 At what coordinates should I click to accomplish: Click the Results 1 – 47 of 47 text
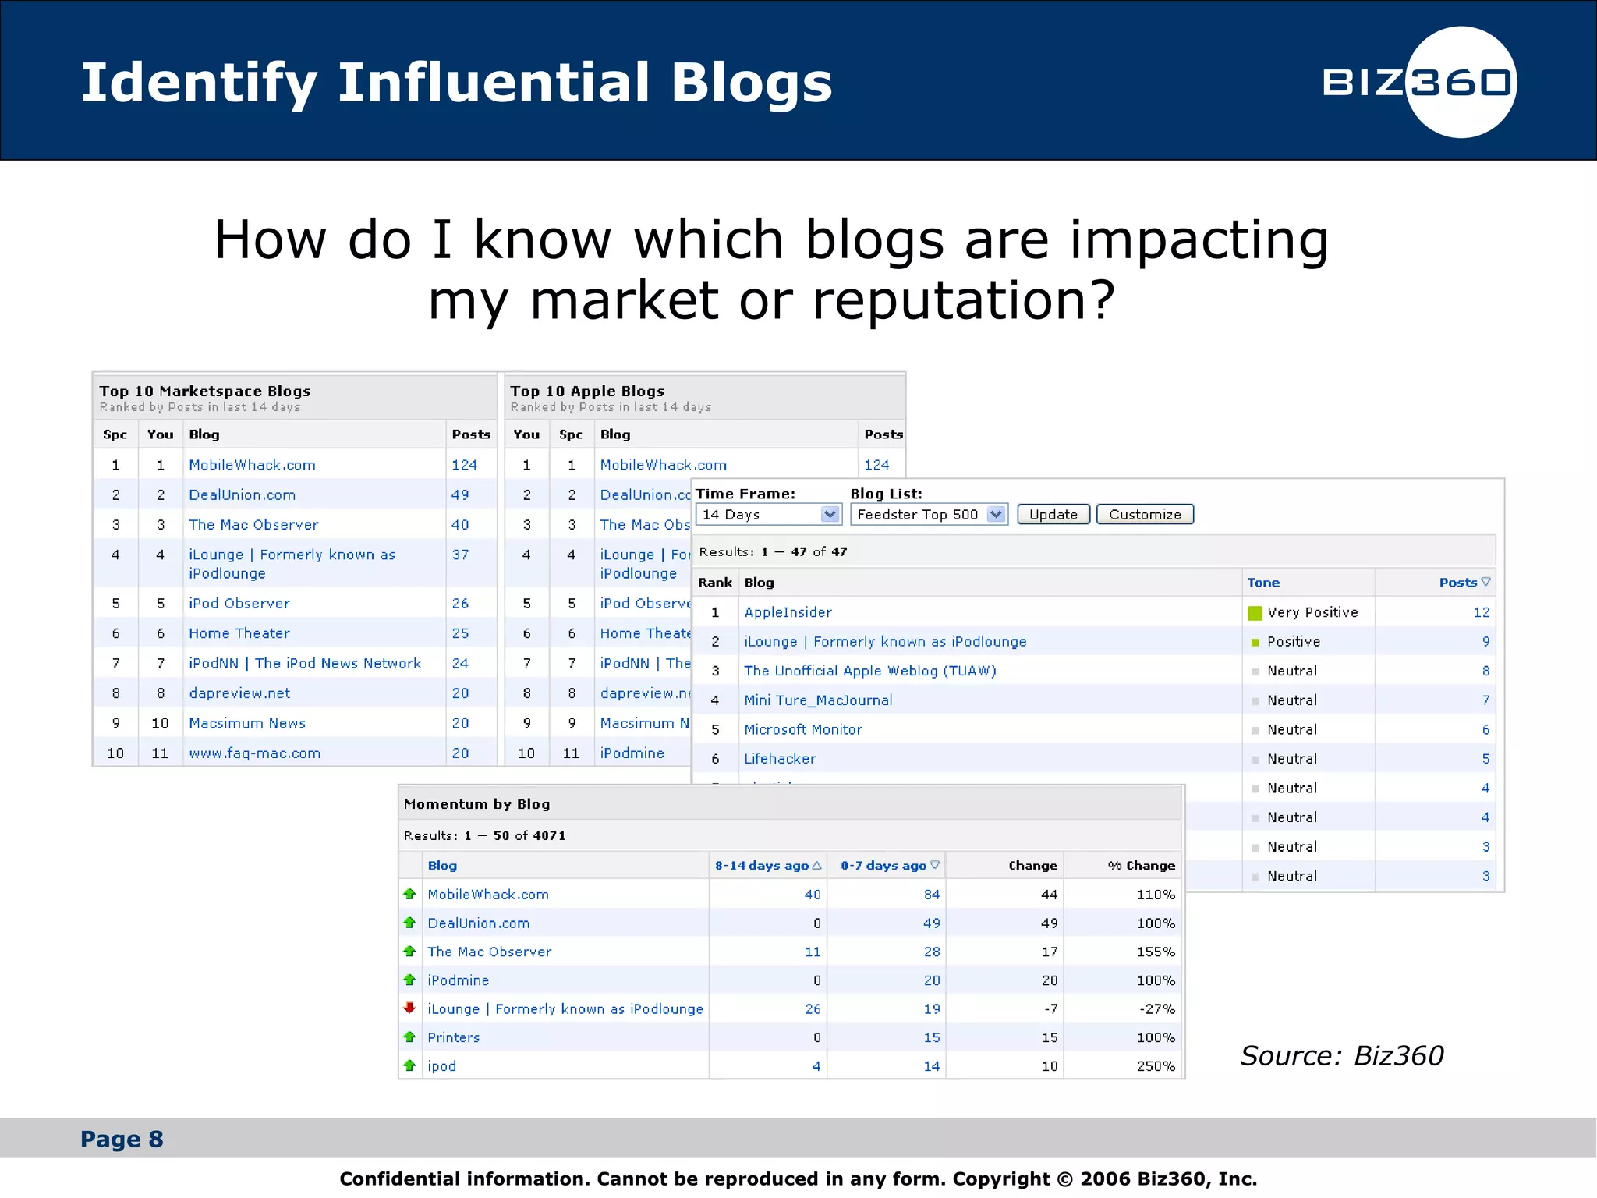point(773,552)
